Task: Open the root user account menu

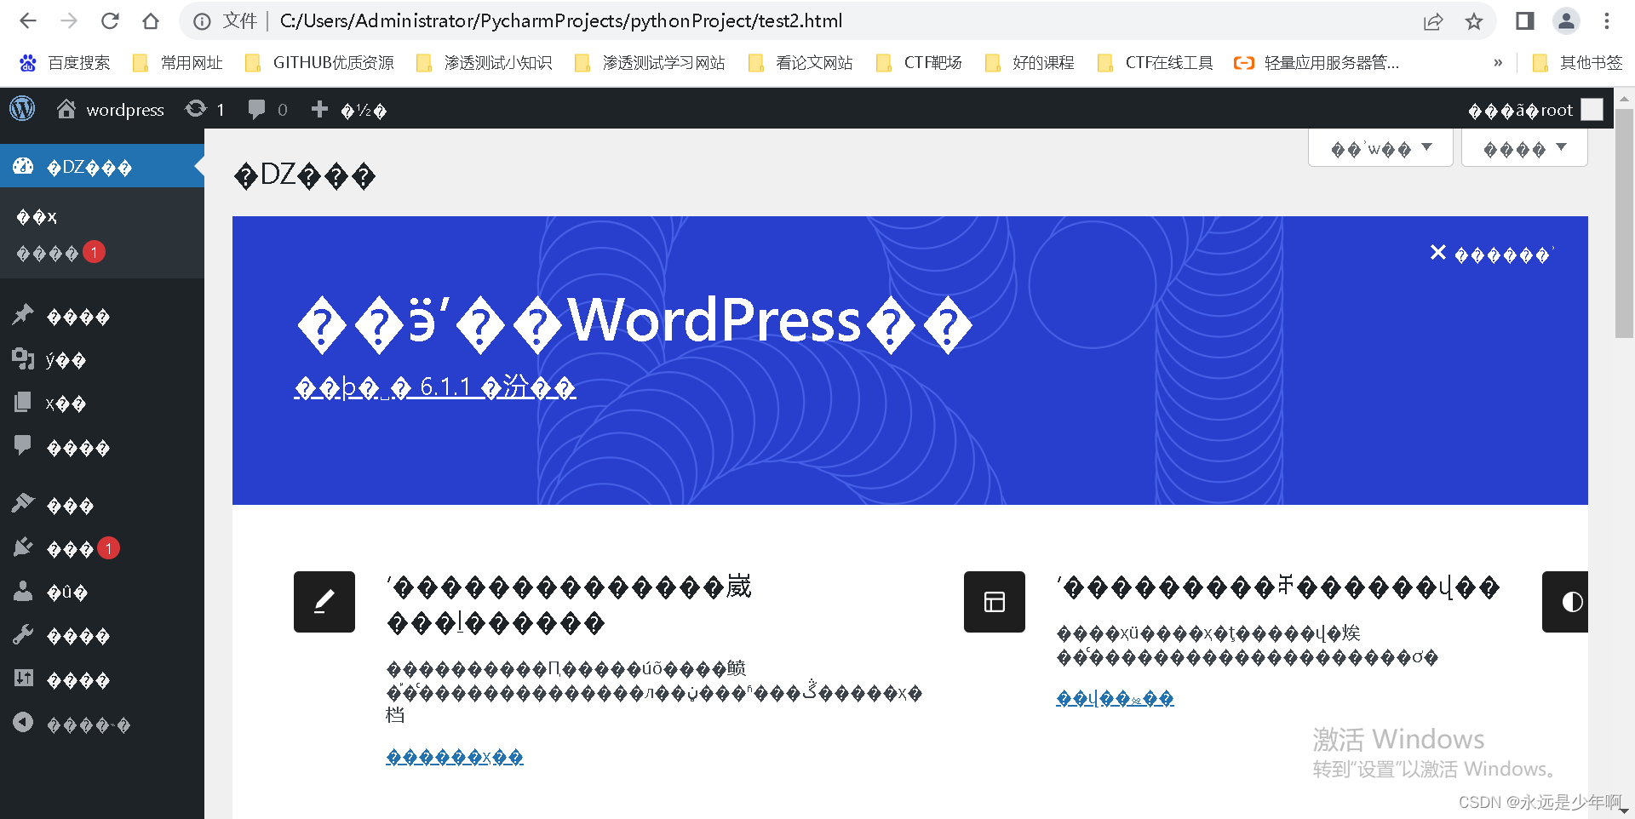Action: coord(1535,110)
